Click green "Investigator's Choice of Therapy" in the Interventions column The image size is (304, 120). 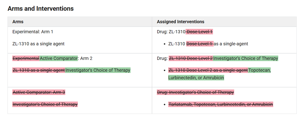(245, 58)
